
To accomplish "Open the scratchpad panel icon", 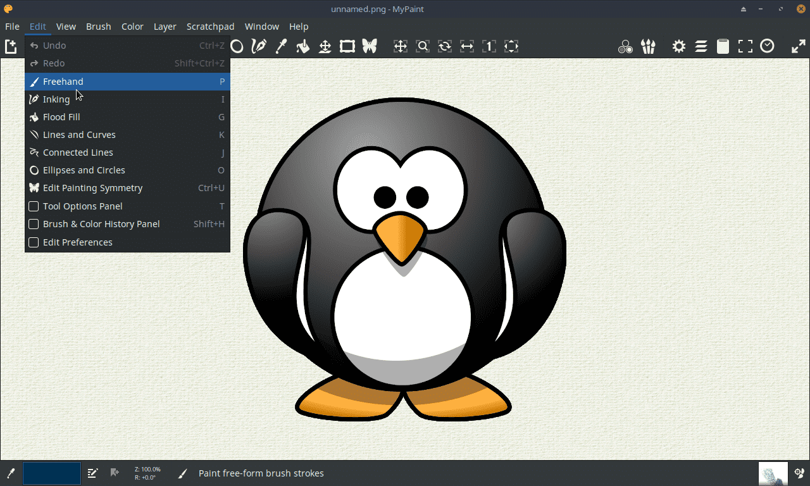I will tap(723, 46).
